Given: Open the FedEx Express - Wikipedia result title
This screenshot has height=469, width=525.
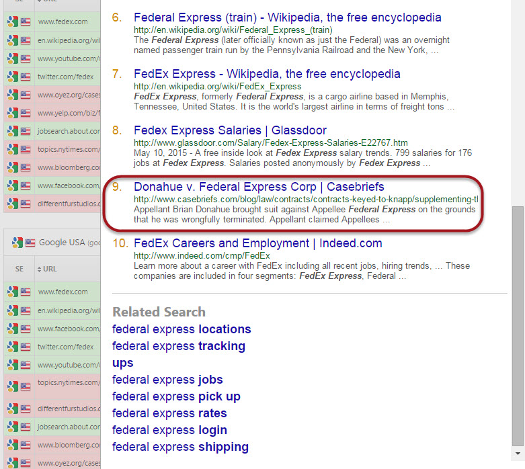Looking at the screenshot, I should (267, 74).
